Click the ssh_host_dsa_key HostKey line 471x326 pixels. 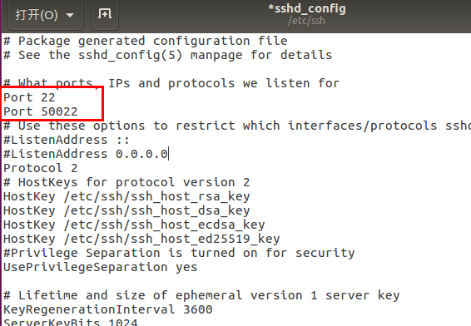(126, 210)
